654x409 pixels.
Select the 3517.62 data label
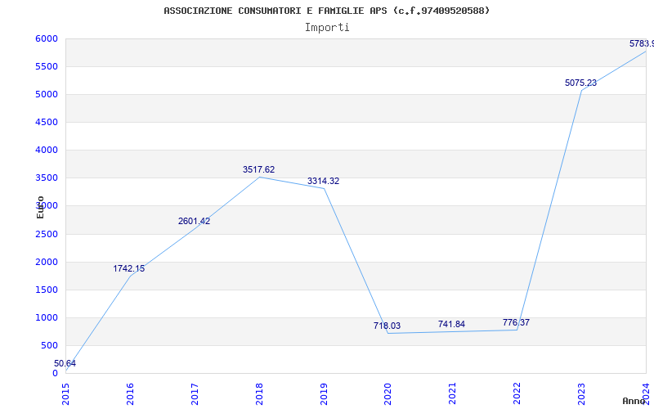pyautogui.click(x=258, y=170)
